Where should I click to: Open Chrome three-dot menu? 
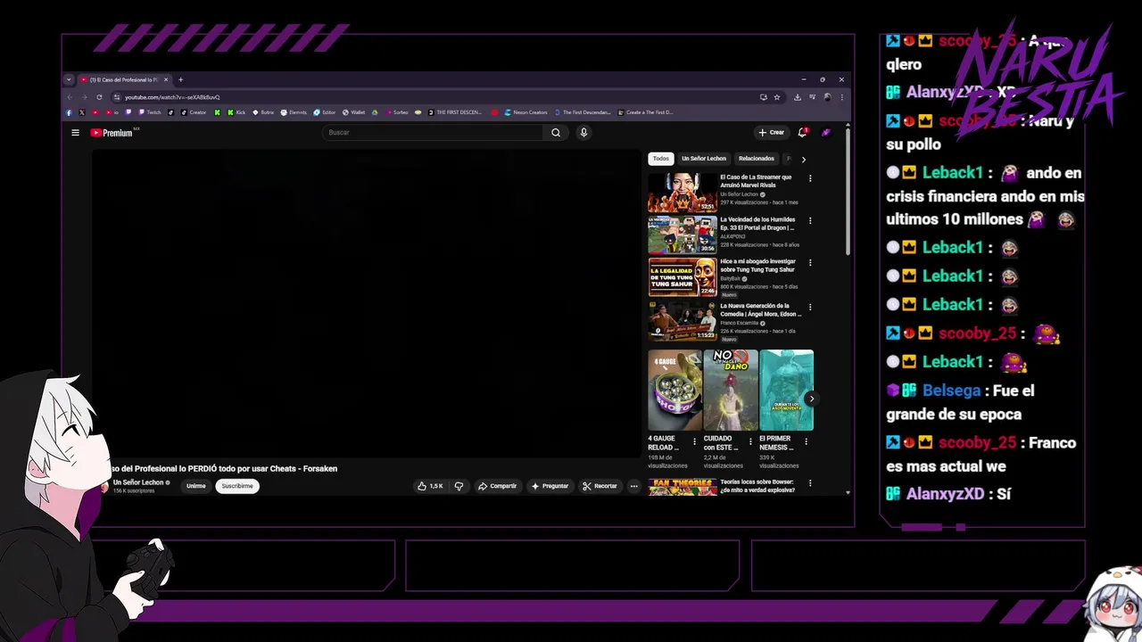click(841, 97)
